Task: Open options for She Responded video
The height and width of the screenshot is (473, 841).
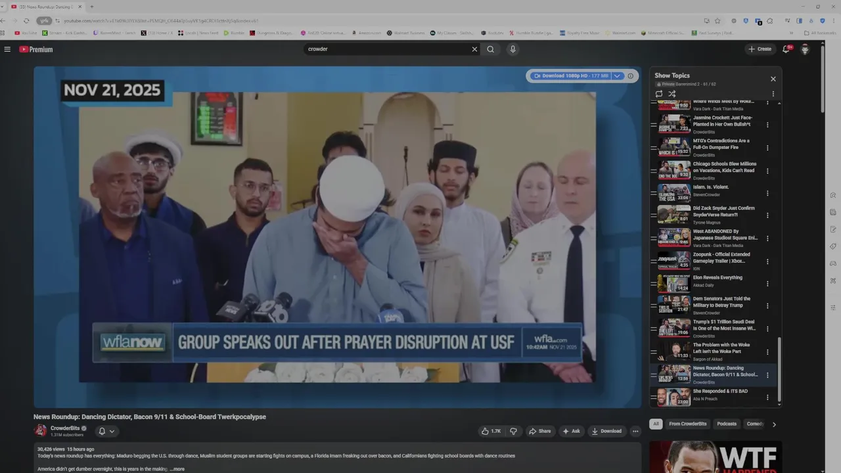Action: 767,397
